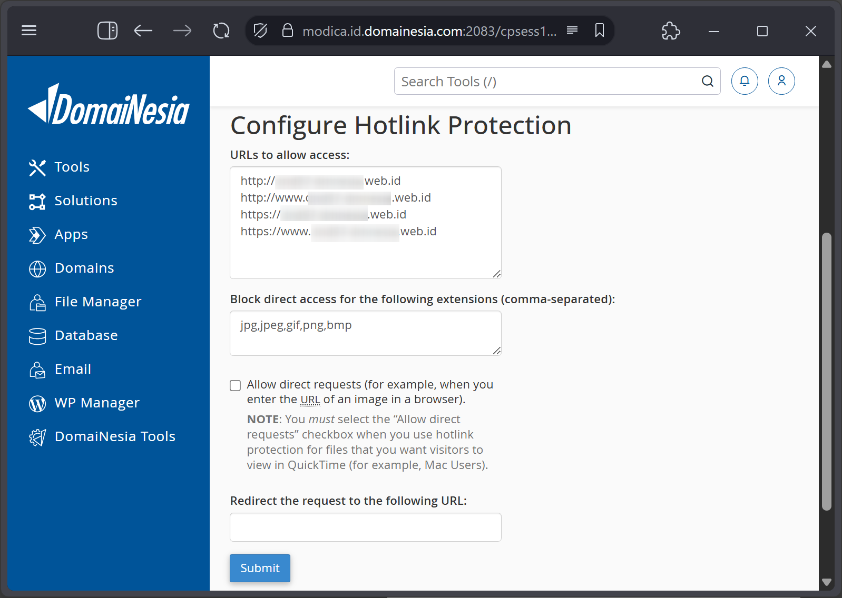Click the Solutions icon in sidebar
Screen dimensions: 842x598
pyautogui.click(x=37, y=201)
